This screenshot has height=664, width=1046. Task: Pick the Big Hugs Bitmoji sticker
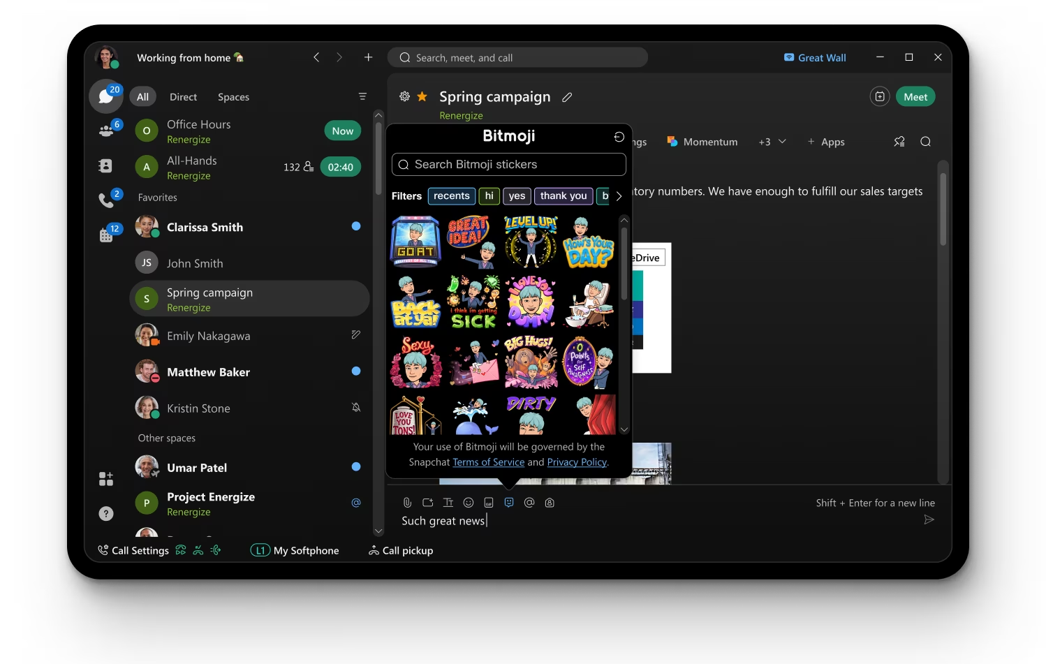coord(531,362)
